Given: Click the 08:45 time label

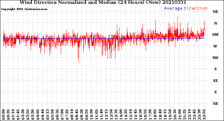Looking at the screenshot, I should 77,115.
